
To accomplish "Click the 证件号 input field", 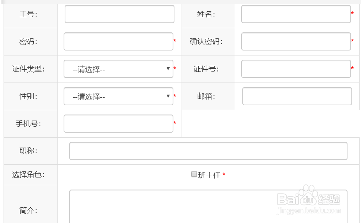I will click(x=295, y=69).
